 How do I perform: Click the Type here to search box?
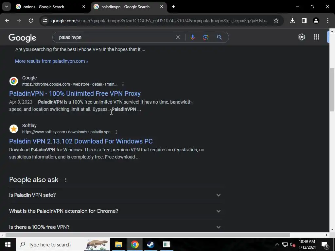click(x=63, y=244)
